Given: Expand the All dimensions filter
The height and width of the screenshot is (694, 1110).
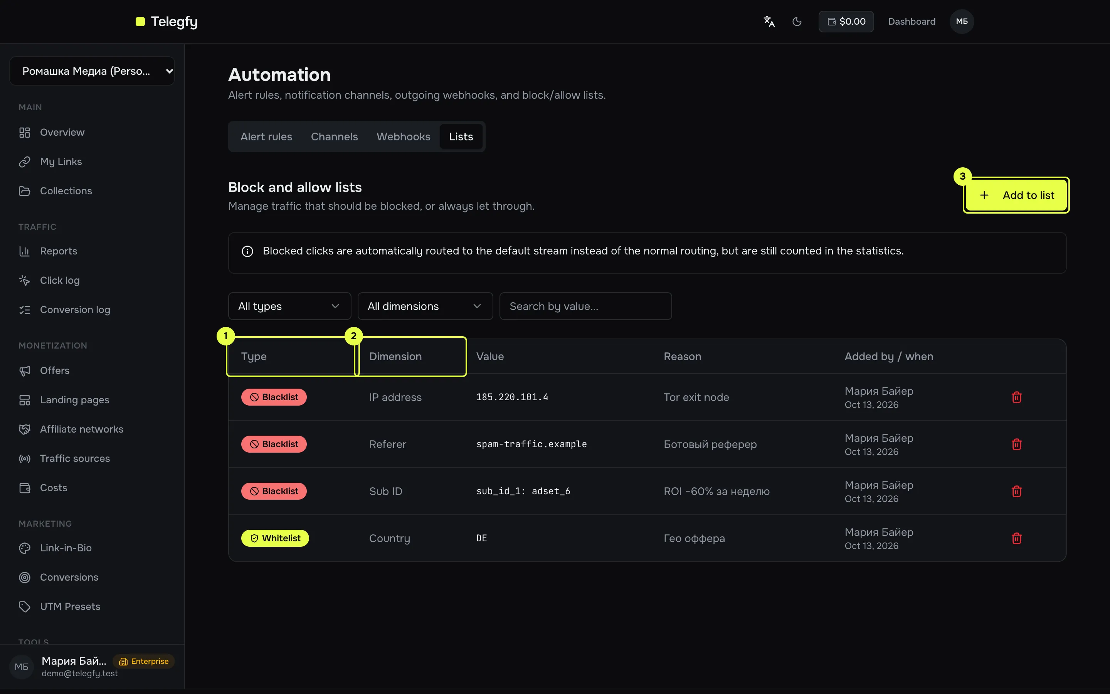Looking at the screenshot, I should 425,306.
